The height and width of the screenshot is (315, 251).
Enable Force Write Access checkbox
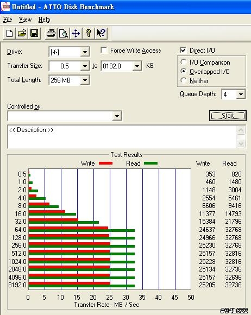click(x=104, y=50)
